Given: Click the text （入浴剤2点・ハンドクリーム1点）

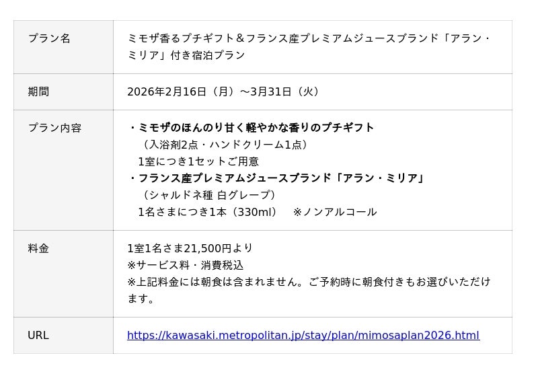Looking at the screenshot, I should (225, 145).
